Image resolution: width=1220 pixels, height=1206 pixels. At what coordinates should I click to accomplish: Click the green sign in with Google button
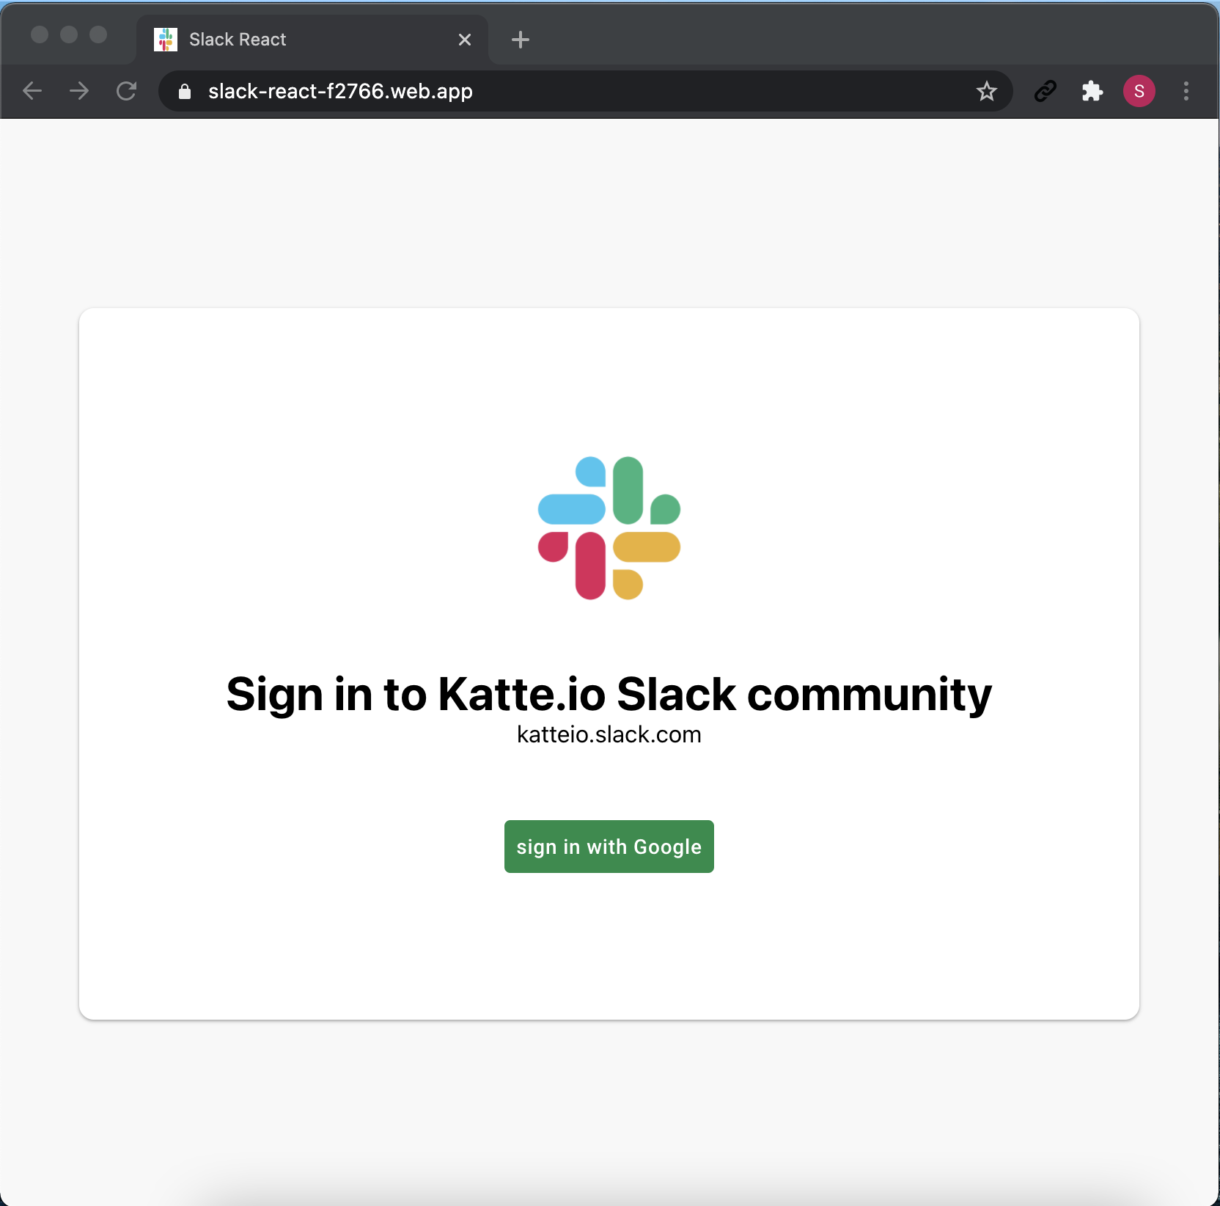[x=609, y=847]
